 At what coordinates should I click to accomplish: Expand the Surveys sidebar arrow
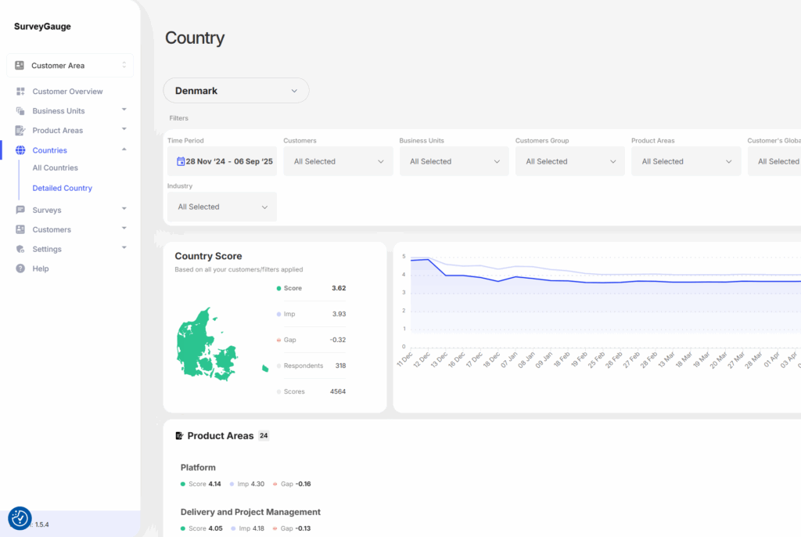point(124,209)
